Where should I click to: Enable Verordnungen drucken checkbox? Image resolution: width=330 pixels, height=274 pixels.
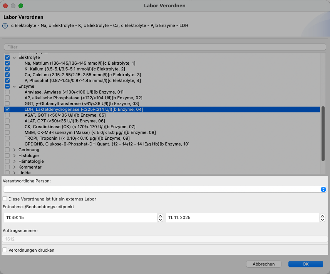point(5,250)
